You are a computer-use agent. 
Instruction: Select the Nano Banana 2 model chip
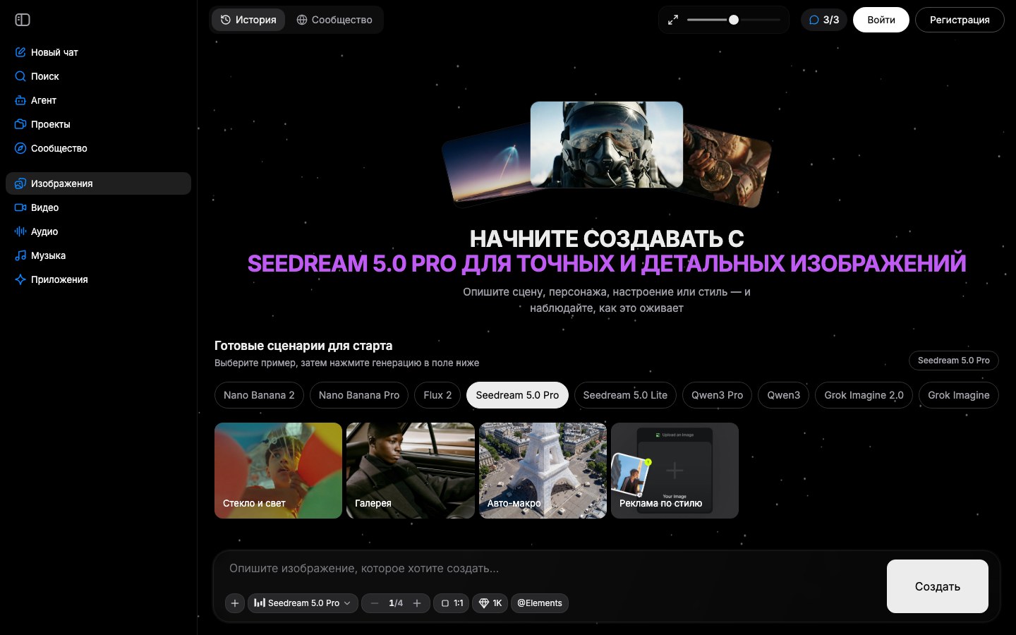pos(259,395)
